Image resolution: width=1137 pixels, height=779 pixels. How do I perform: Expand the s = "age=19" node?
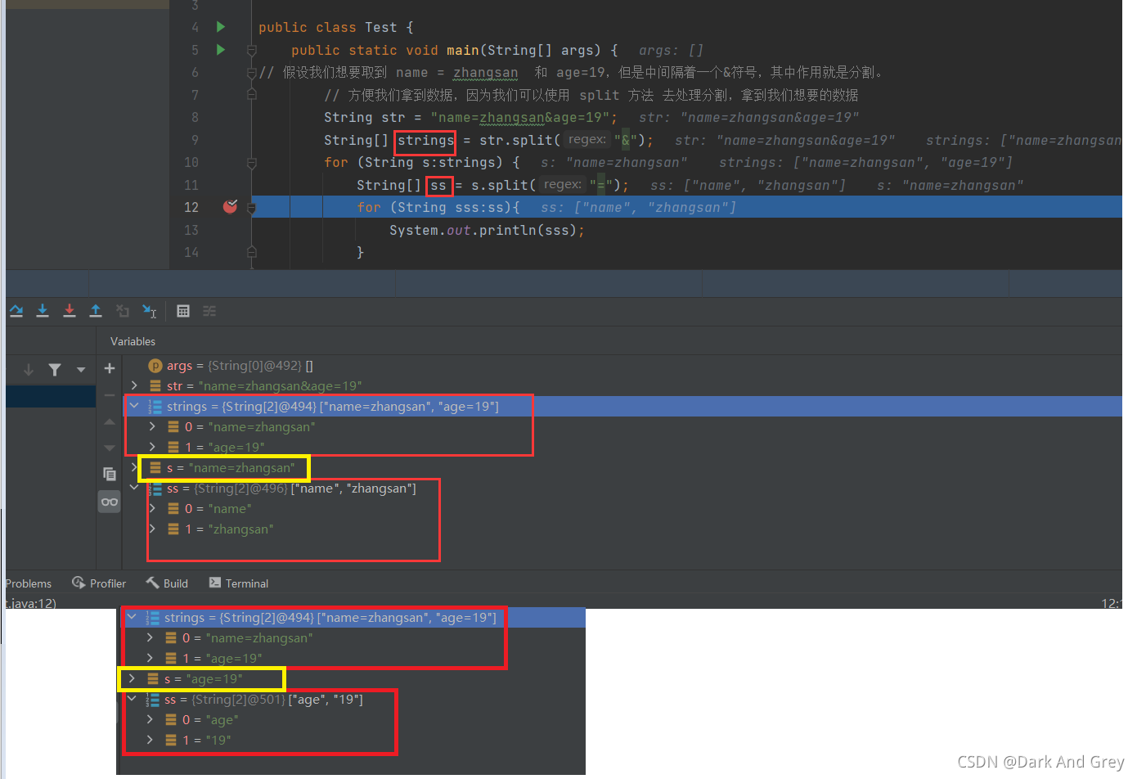(133, 678)
